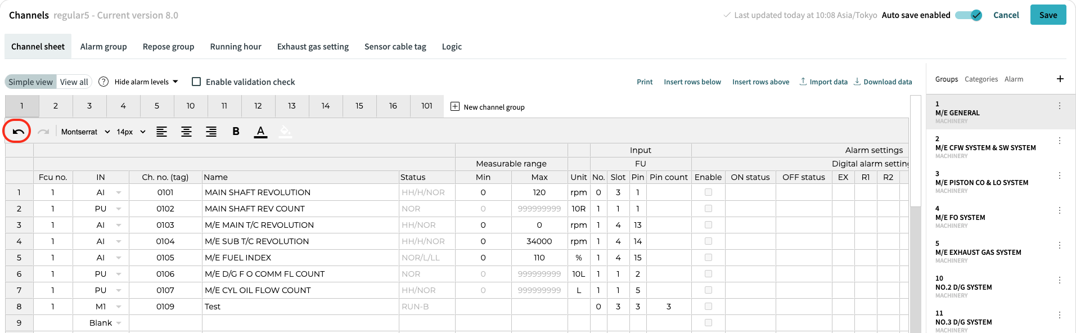Switch to Exhaust gas setting tab
This screenshot has height=333, width=1076.
[313, 47]
